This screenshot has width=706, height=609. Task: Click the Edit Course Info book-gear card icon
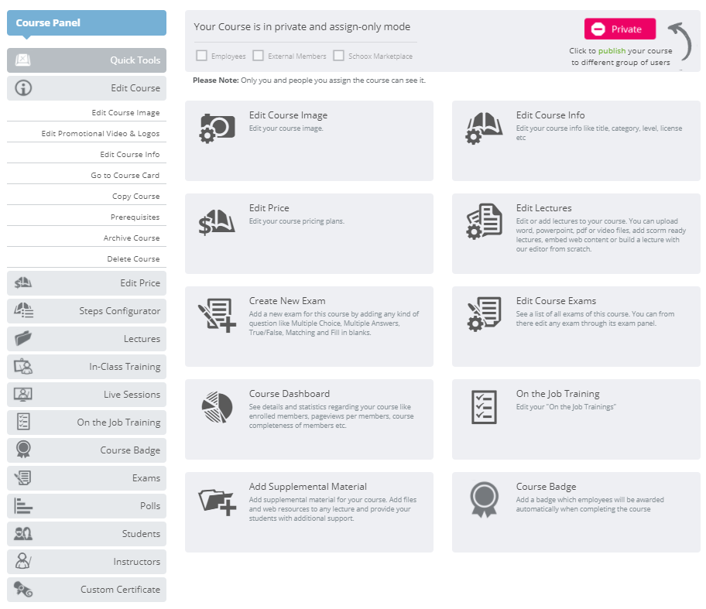(x=484, y=128)
